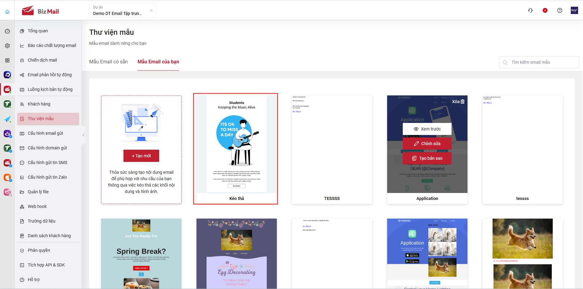Expand the Dự án project dropdown
The image size is (583, 289).
click(123, 10)
